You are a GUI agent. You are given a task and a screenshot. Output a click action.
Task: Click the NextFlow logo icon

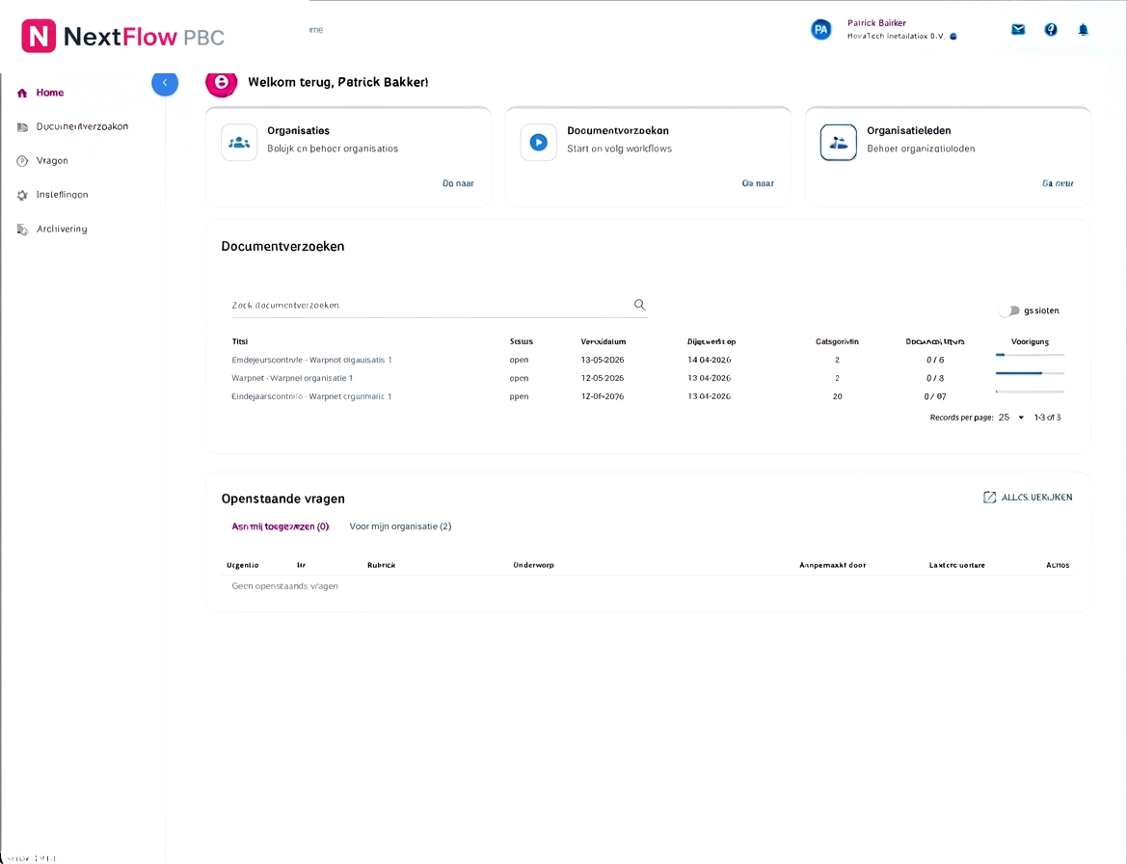39,36
